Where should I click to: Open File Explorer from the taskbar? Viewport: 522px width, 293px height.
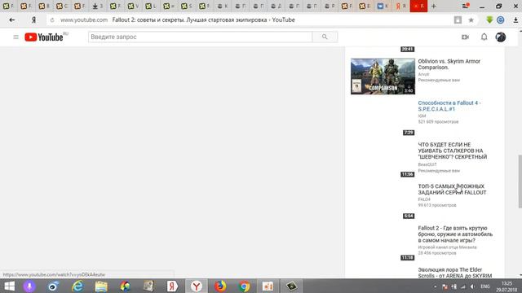tap(101, 286)
